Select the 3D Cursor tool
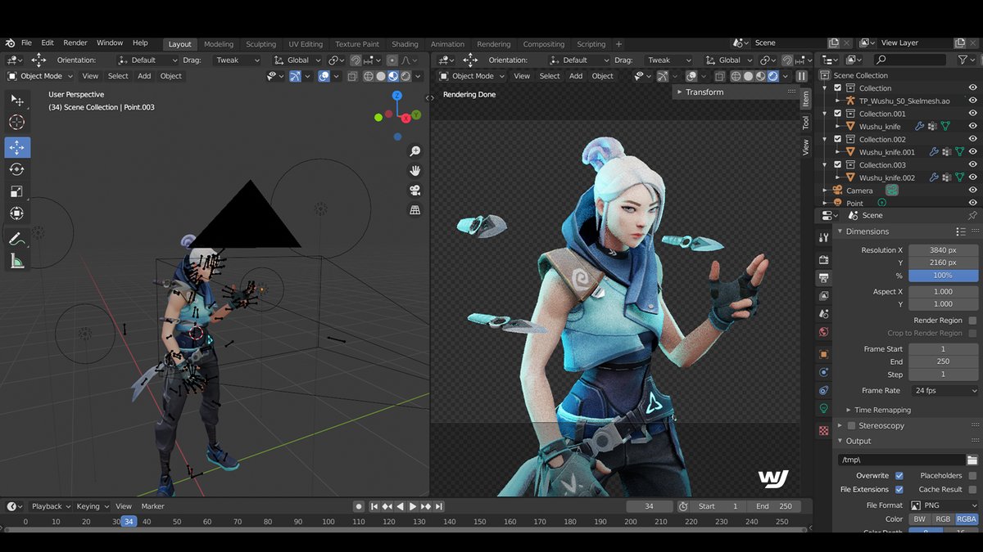 pyautogui.click(x=17, y=123)
